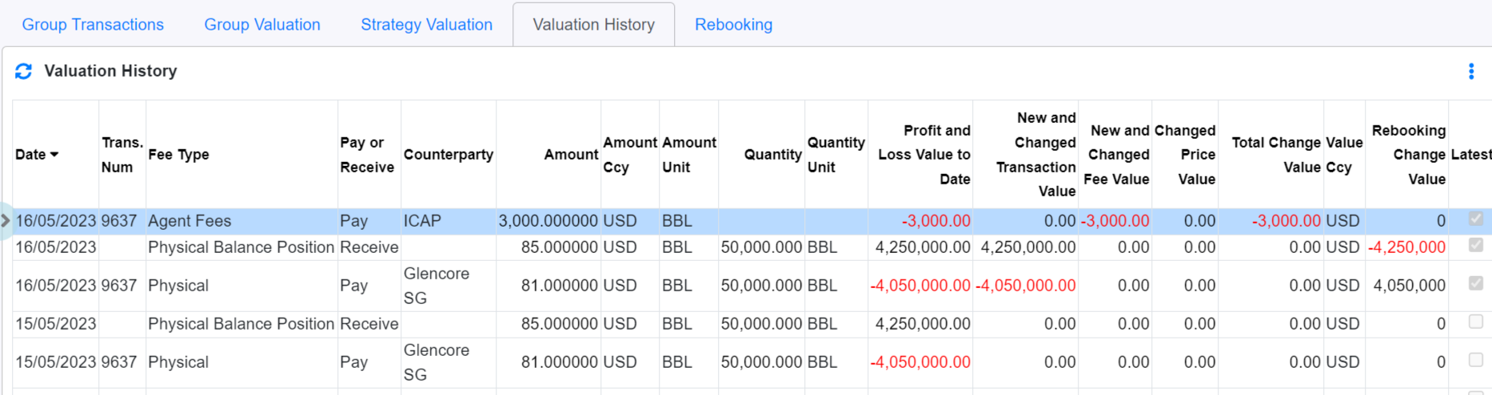Sort by the Date column arrow
This screenshot has height=395, width=1492.
coord(54,154)
